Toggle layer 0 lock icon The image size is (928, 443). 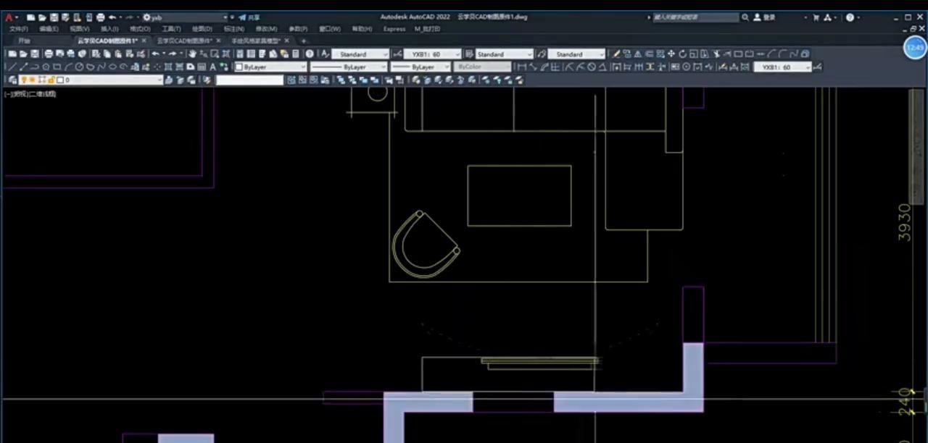51,80
